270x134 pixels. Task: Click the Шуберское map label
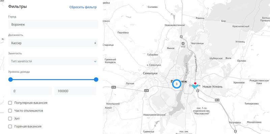216,58
